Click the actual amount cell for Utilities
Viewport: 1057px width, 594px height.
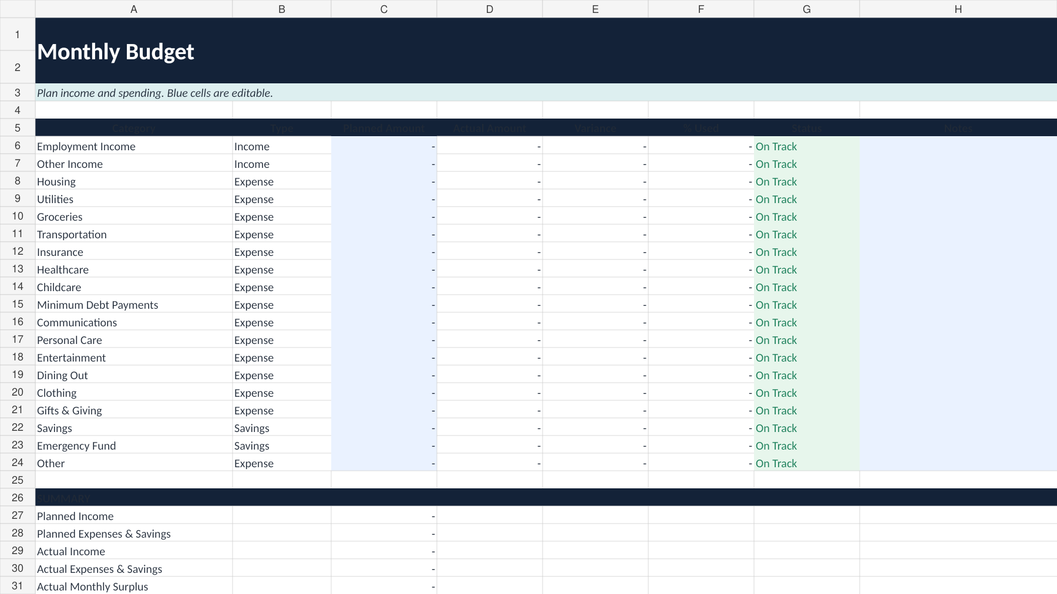tap(490, 198)
